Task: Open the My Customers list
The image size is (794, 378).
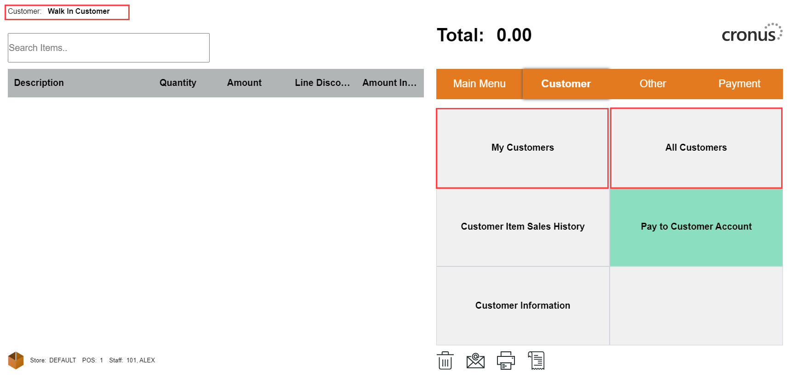Action: click(x=522, y=148)
